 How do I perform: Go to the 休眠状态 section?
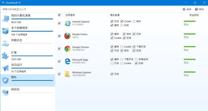point(28,43)
